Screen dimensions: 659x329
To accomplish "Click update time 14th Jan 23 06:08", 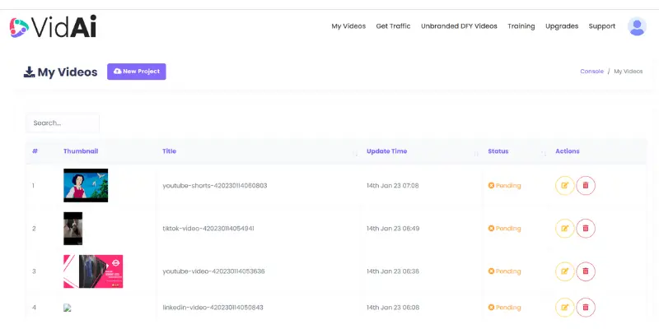I will [393, 308].
